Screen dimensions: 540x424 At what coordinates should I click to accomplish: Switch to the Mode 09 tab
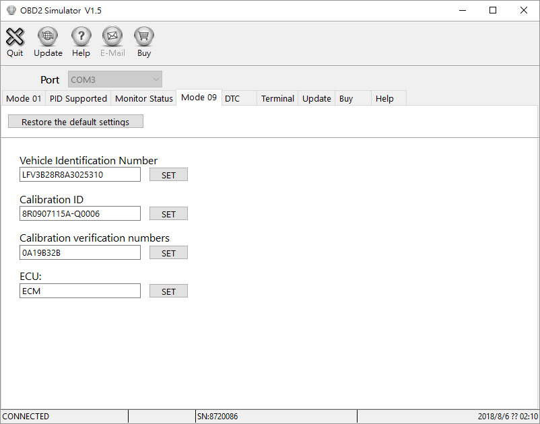tap(199, 97)
